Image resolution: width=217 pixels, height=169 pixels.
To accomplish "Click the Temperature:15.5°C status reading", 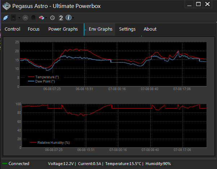I will click(123, 164).
